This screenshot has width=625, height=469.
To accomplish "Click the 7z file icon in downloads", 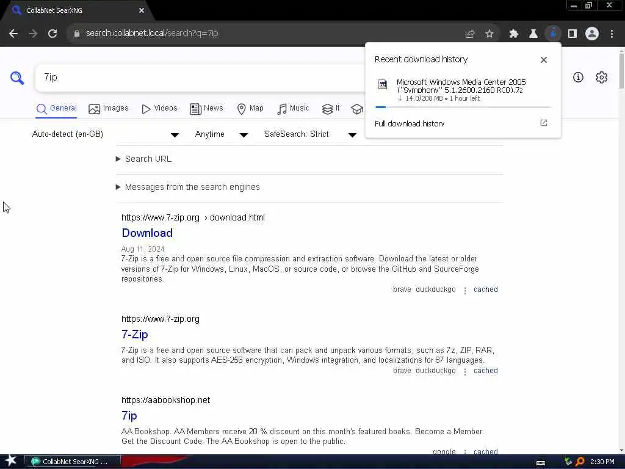I will coord(383,84).
